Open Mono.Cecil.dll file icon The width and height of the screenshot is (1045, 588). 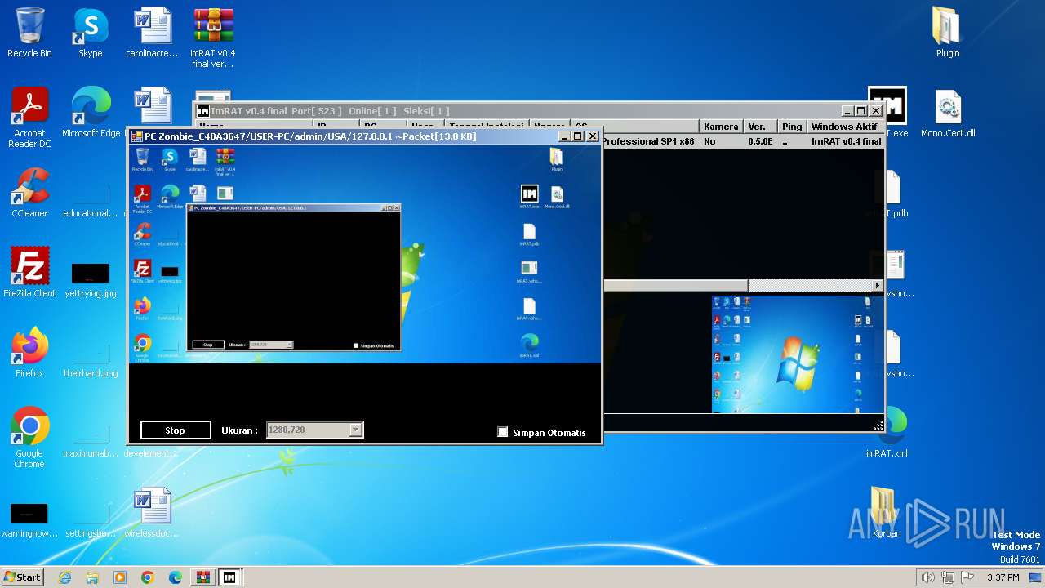click(x=948, y=113)
